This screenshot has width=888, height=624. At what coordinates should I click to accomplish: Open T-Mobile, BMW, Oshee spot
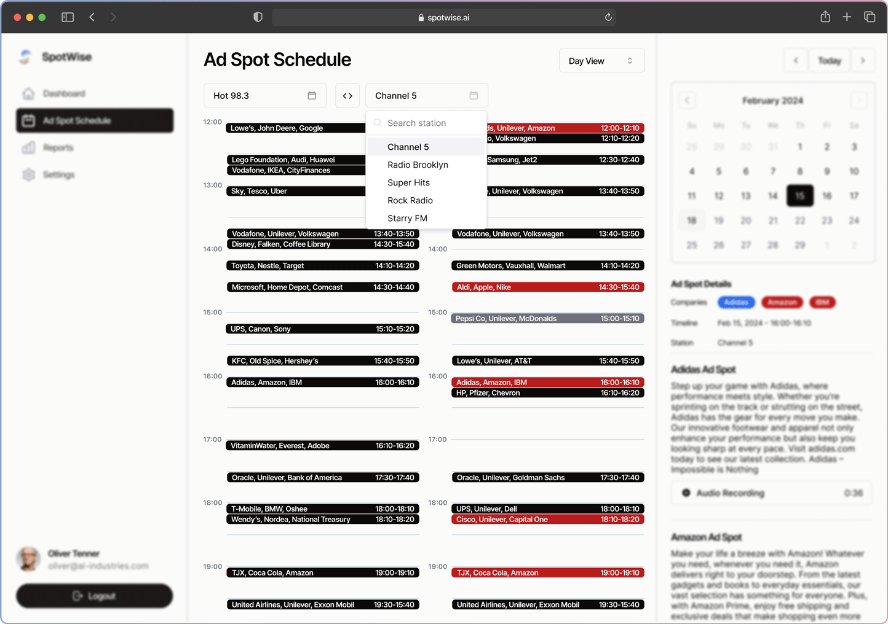323,509
